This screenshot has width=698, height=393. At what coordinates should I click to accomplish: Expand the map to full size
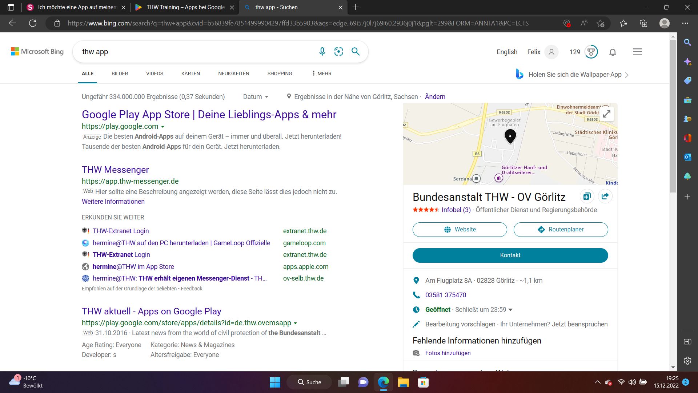click(606, 114)
